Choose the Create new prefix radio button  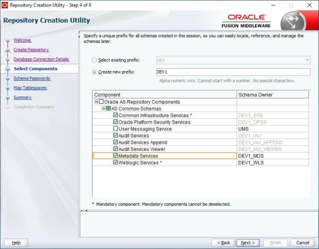pos(94,72)
